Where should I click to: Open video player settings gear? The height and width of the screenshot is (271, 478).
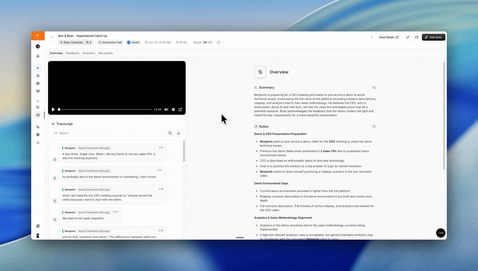pos(173,109)
